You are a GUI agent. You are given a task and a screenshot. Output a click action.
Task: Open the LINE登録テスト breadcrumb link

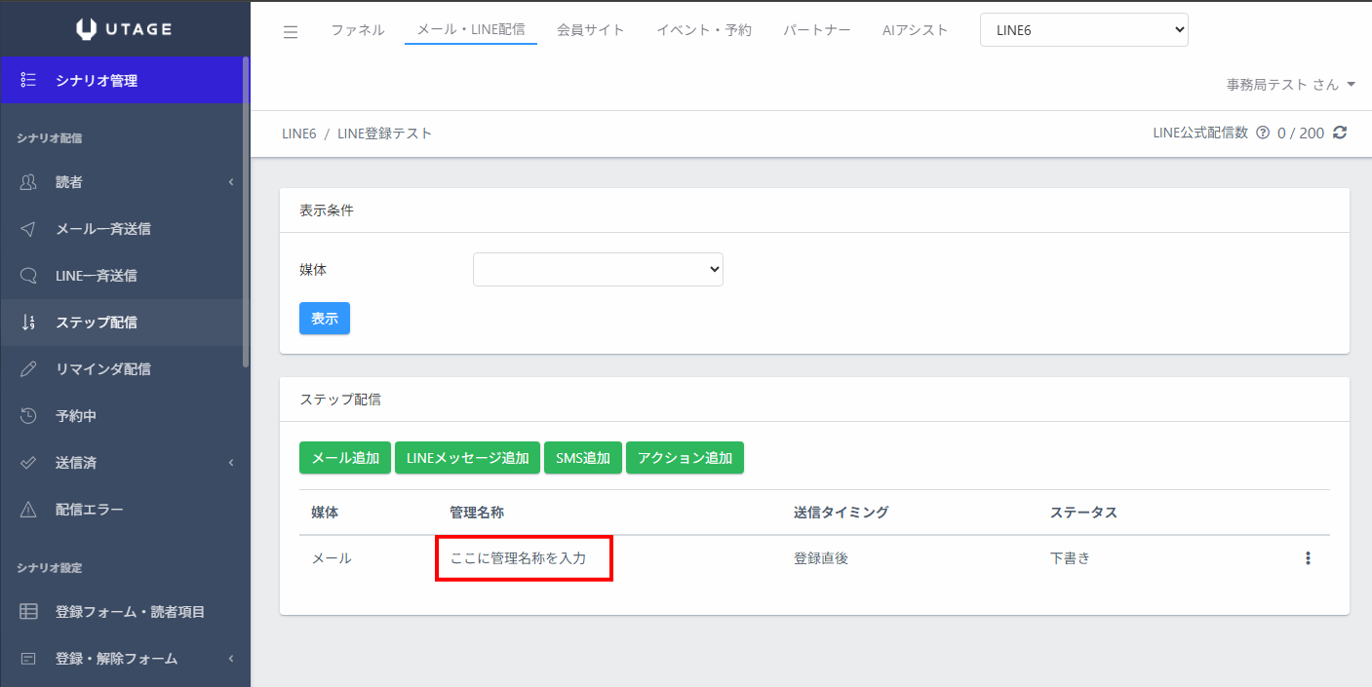tap(384, 134)
